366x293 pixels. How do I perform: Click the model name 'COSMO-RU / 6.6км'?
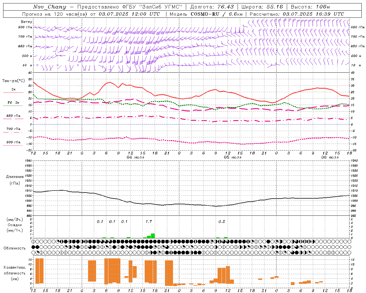pyautogui.click(x=216, y=14)
